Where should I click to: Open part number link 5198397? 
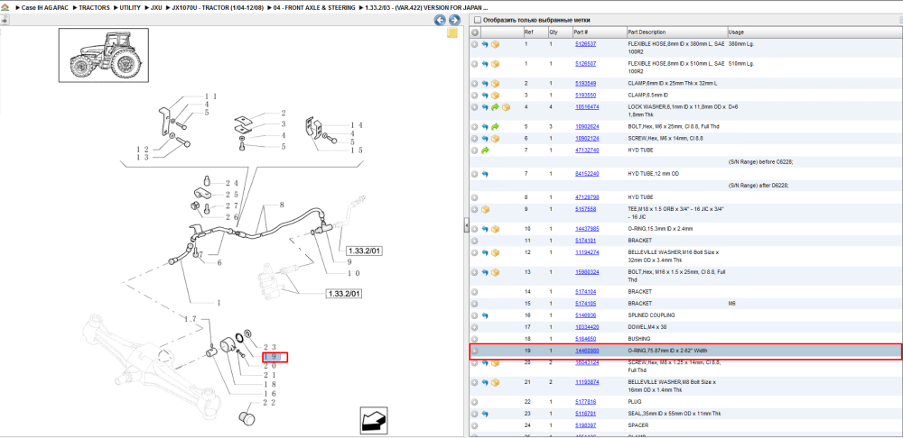pos(586,425)
